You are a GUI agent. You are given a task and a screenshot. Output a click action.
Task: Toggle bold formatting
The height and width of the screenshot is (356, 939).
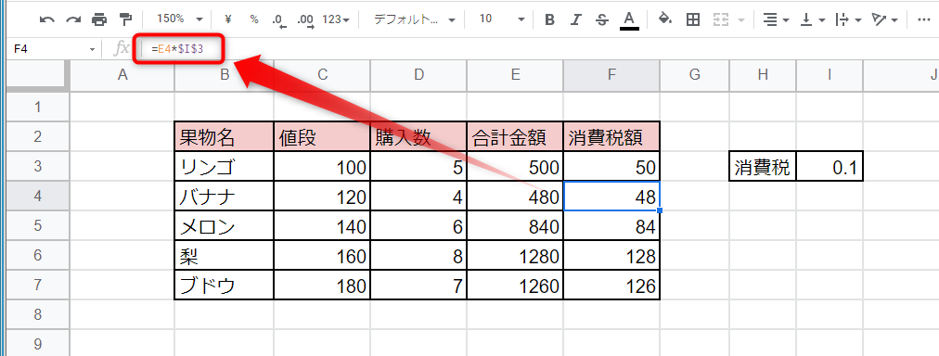point(549,19)
